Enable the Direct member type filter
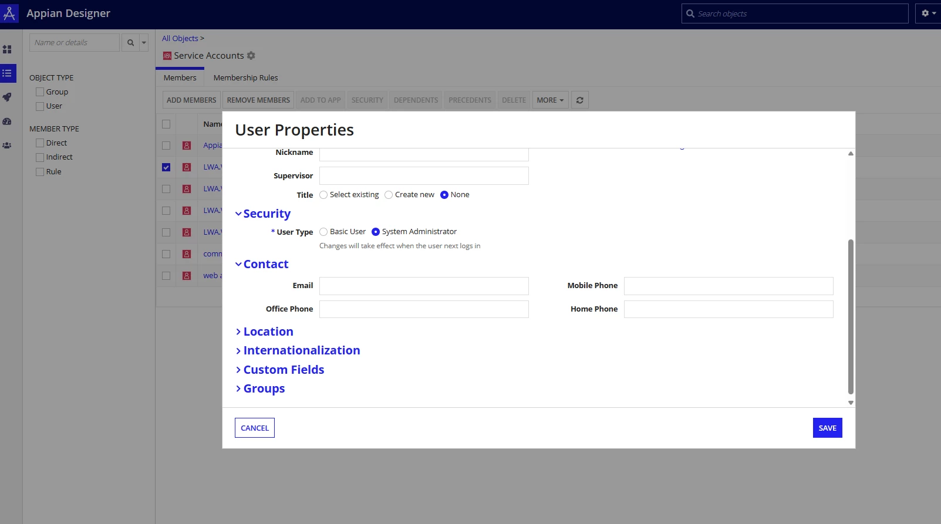This screenshot has width=941, height=524. [x=40, y=143]
